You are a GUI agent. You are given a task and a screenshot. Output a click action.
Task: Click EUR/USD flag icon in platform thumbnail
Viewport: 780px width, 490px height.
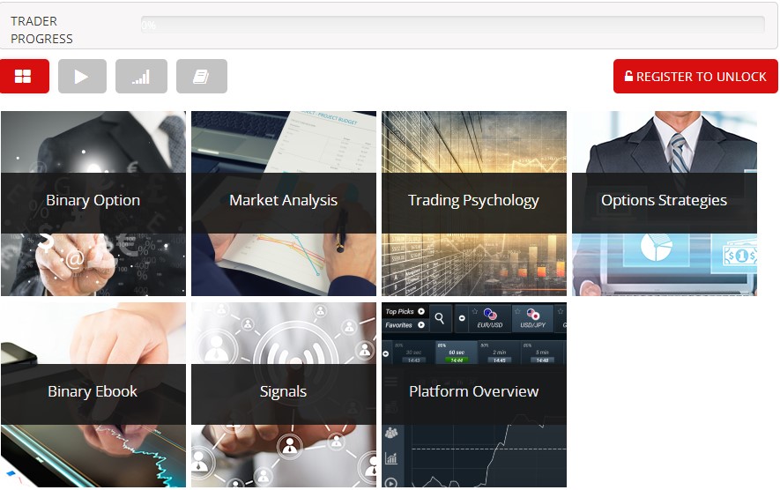click(x=490, y=314)
